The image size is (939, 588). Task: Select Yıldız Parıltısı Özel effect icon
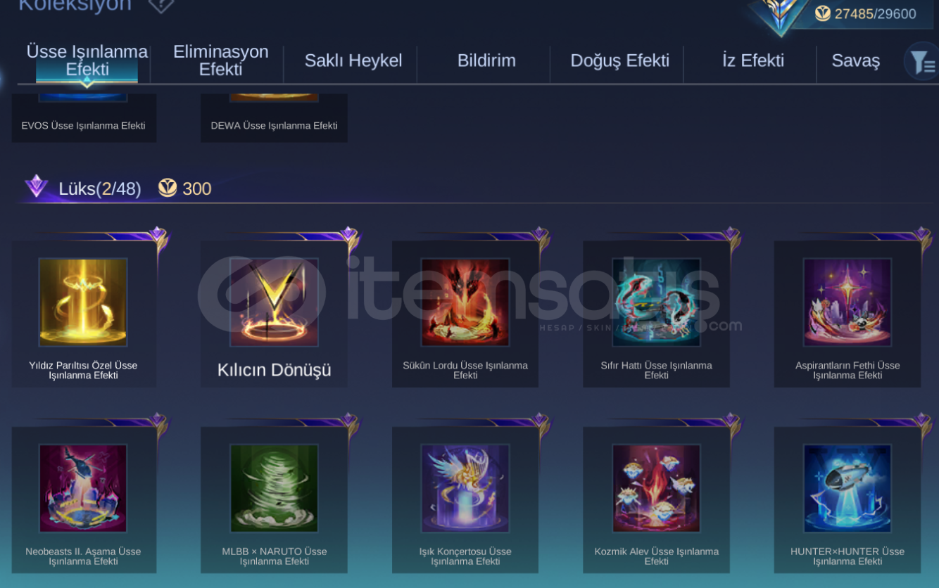[x=83, y=302]
